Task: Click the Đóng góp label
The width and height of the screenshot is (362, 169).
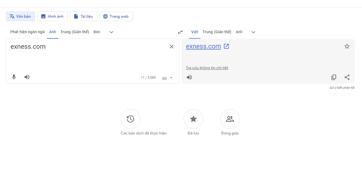Action: [230, 133]
